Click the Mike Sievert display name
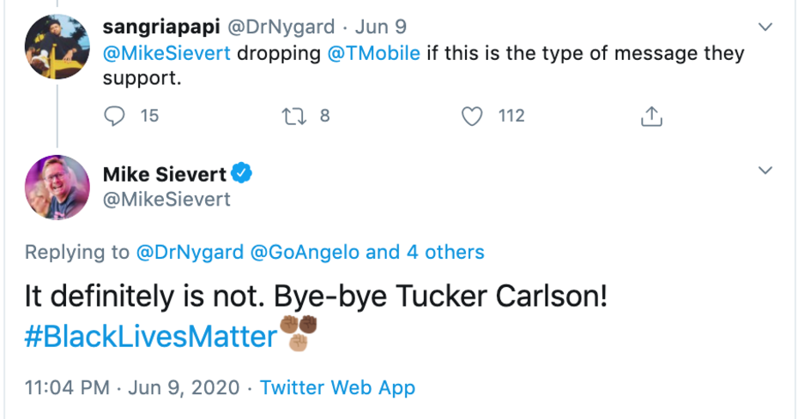Viewport: 798px width, 419px height. click(165, 175)
